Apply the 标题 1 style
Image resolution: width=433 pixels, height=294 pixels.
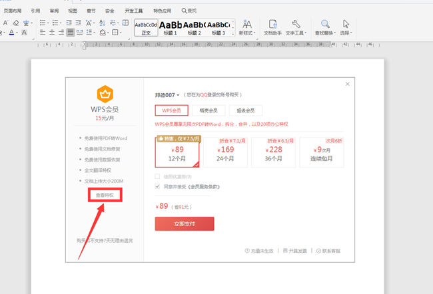[x=171, y=27]
